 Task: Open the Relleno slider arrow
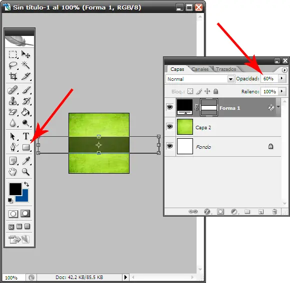pos(282,91)
